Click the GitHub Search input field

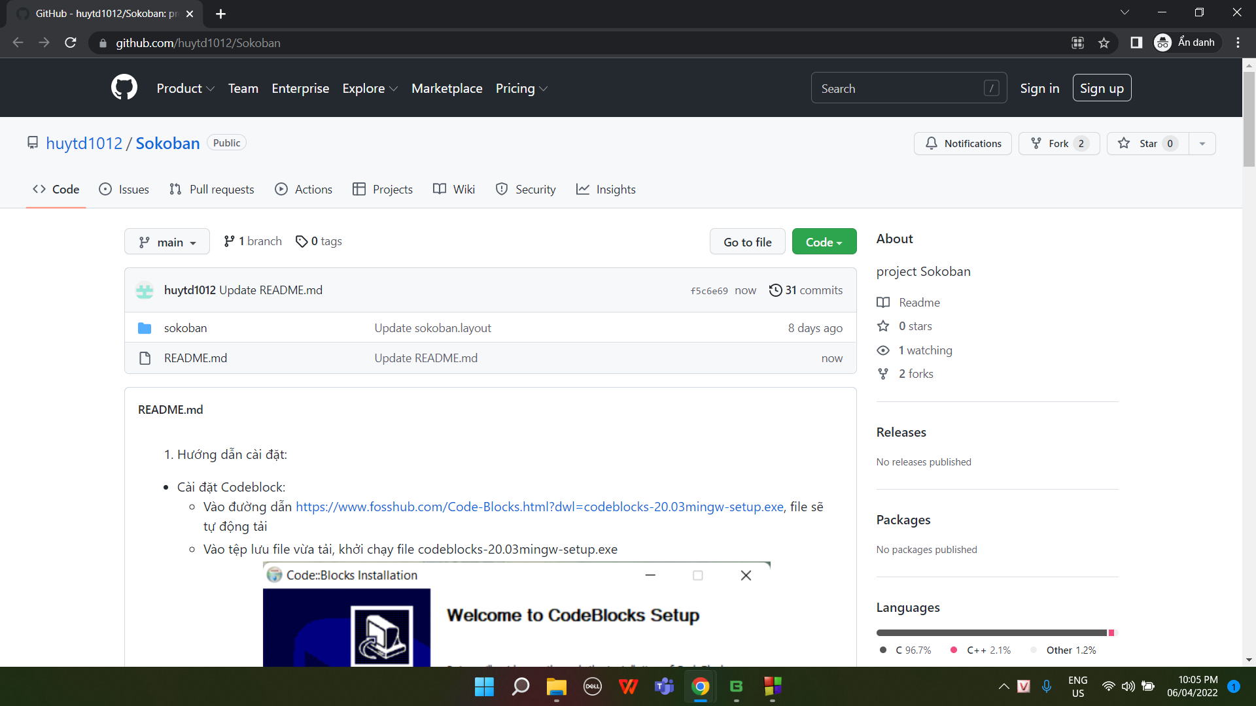pos(909,88)
